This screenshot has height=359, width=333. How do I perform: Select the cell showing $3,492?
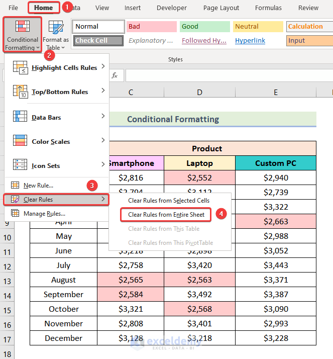coord(200,295)
